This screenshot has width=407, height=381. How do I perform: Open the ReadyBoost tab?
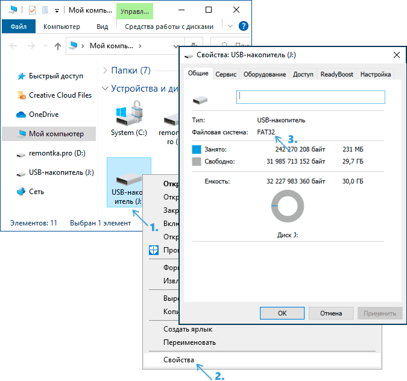tap(336, 74)
